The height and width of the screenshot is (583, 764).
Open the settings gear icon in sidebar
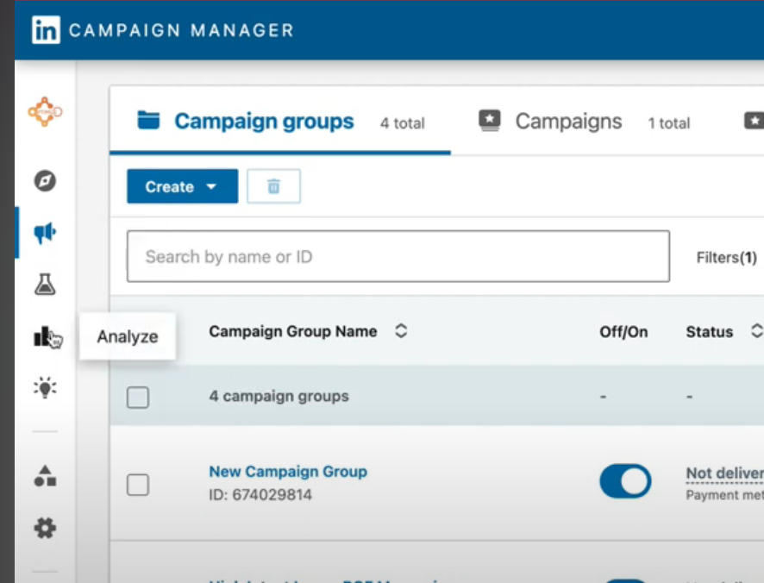[x=45, y=528]
